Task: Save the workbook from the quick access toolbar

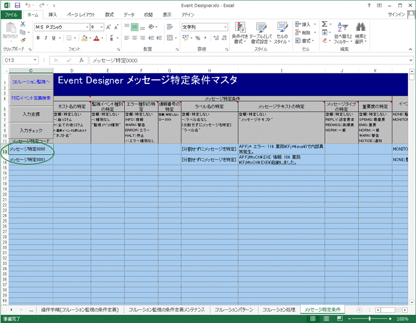Action: coord(17,6)
